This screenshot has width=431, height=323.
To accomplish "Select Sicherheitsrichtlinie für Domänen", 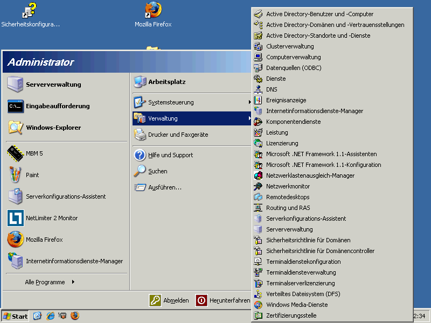I will point(332,240).
